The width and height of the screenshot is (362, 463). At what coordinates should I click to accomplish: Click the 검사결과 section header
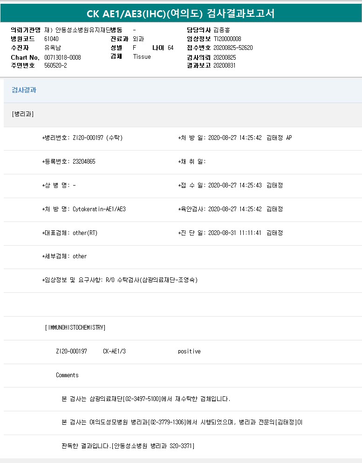[24, 90]
